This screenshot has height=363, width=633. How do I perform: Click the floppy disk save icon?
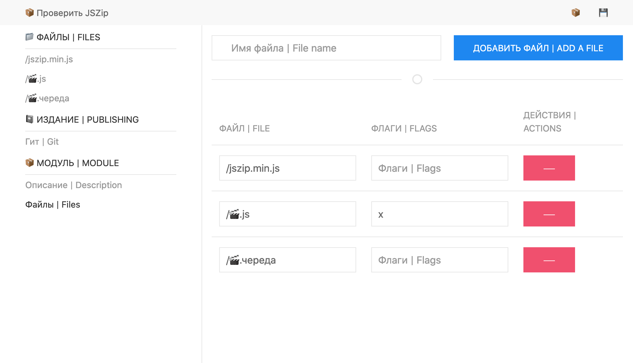click(603, 13)
